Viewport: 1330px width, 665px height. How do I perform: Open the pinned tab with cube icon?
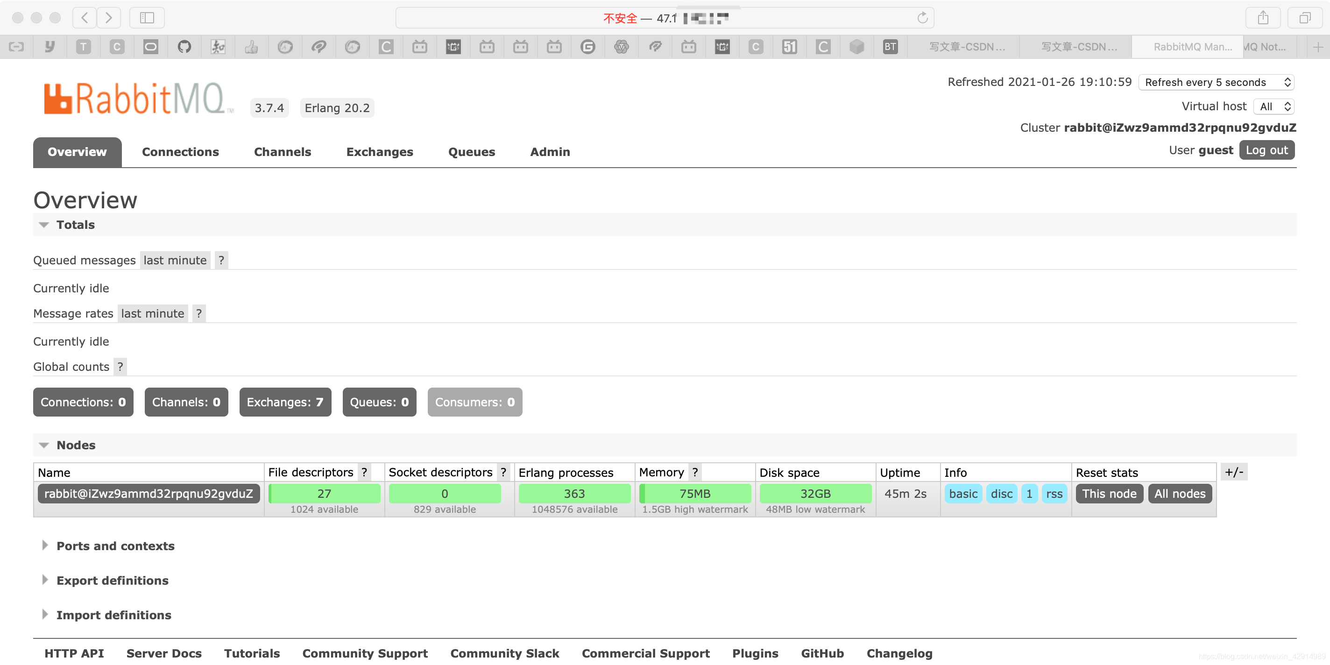tap(856, 47)
